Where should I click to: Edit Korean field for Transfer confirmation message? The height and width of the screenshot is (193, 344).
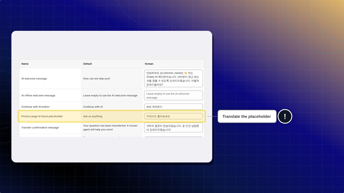(173, 128)
